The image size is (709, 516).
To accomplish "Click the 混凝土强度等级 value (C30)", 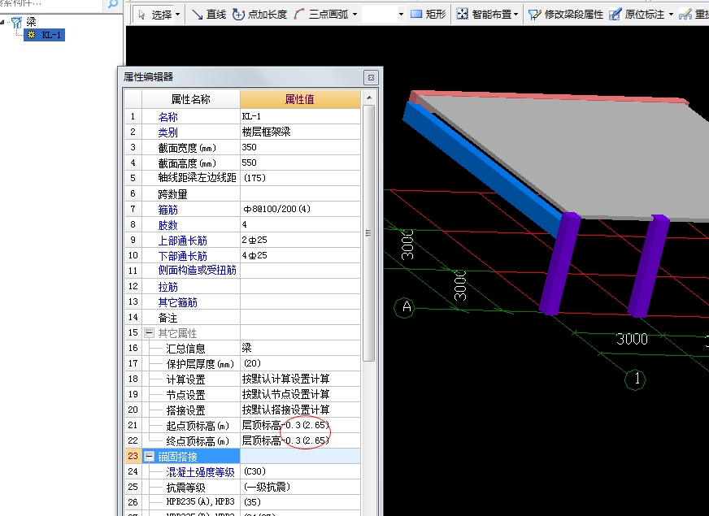I will click(x=300, y=471).
